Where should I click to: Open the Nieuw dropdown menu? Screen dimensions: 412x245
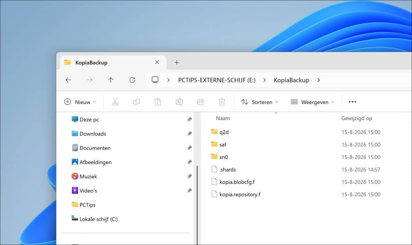click(80, 102)
